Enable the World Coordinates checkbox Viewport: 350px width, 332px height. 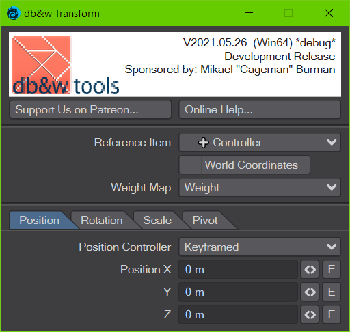[190, 165]
